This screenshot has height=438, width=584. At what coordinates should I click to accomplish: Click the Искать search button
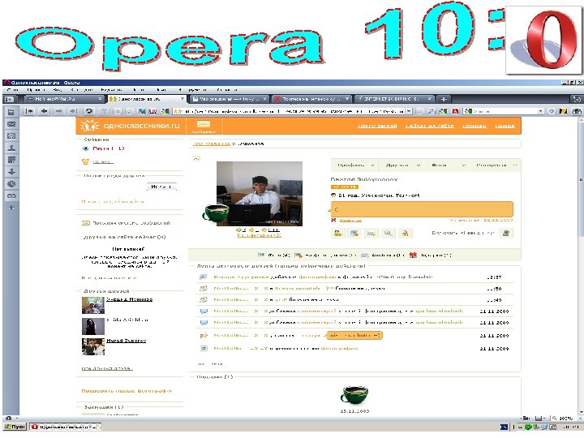161,187
